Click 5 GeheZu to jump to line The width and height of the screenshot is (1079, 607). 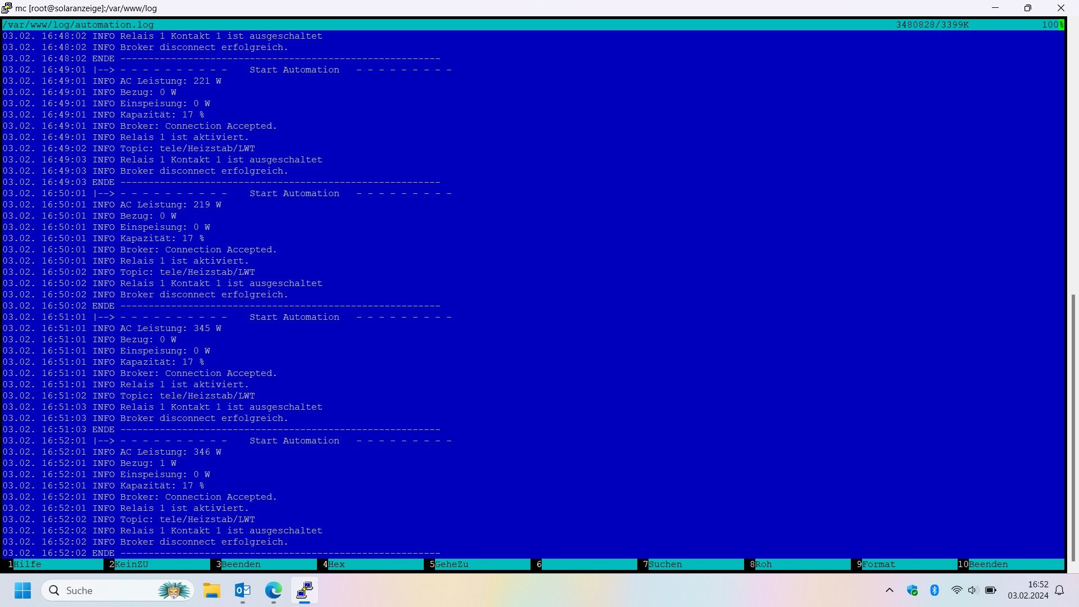451,564
